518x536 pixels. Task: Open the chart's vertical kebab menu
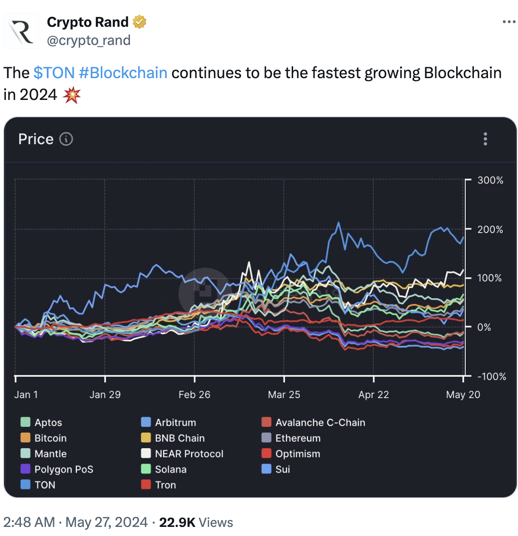click(485, 139)
